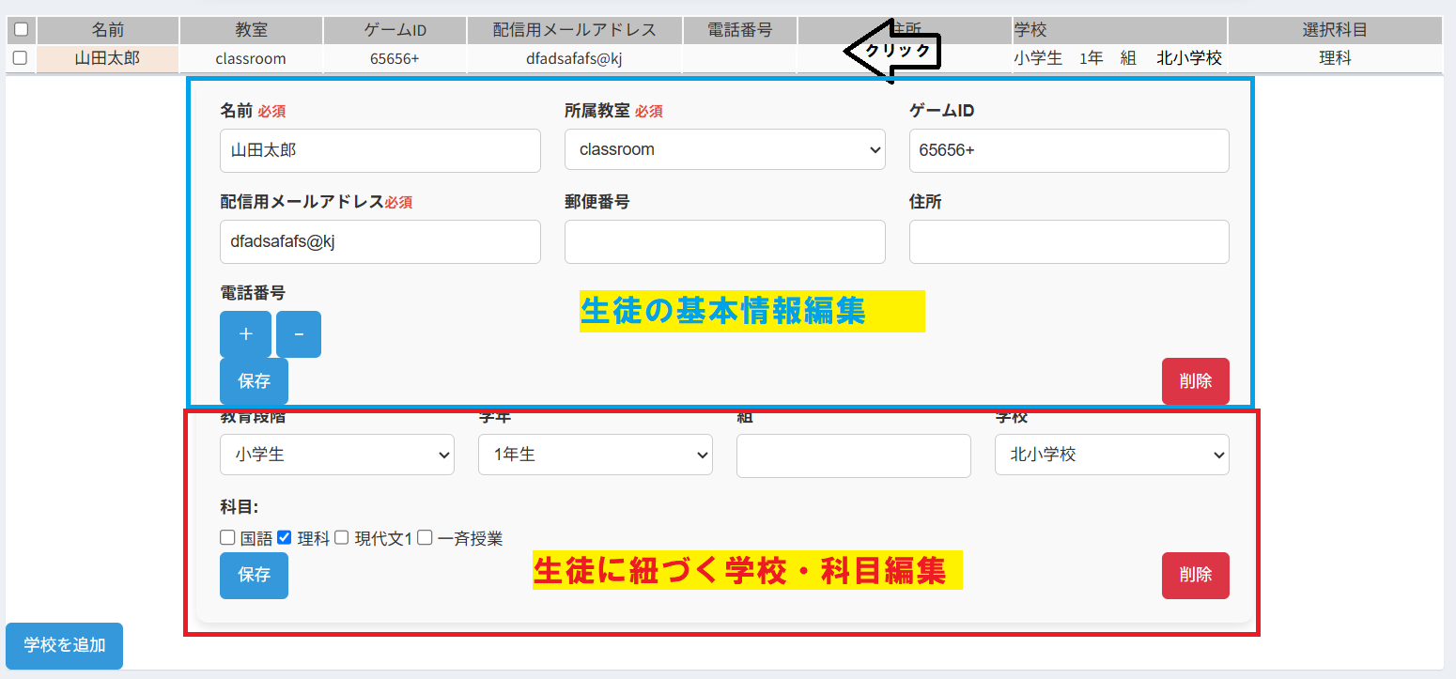Viewport: 1456px width, 679px height.
Task: Click the 組 input field
Action: click(x=854, y=455)
